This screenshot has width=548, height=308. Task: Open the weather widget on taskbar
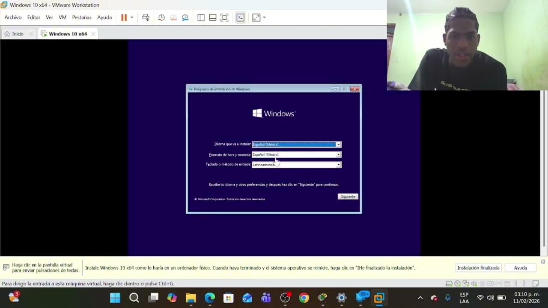14,297
